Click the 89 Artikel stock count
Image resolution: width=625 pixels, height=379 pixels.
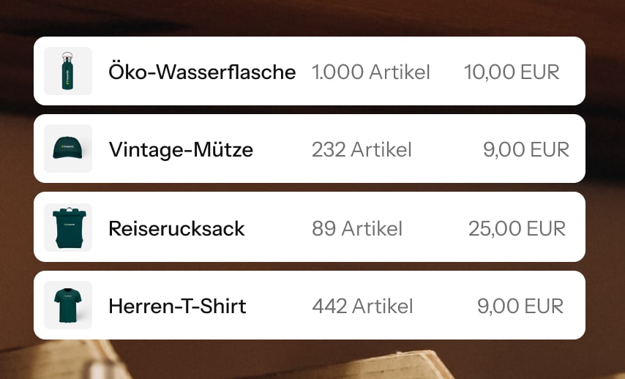(x=357, y=228)
